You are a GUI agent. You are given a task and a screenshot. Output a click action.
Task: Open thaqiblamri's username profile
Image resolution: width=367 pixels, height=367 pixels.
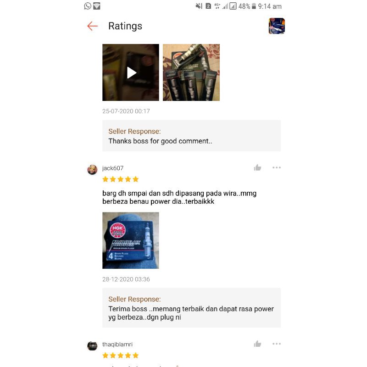click(117, 345)
